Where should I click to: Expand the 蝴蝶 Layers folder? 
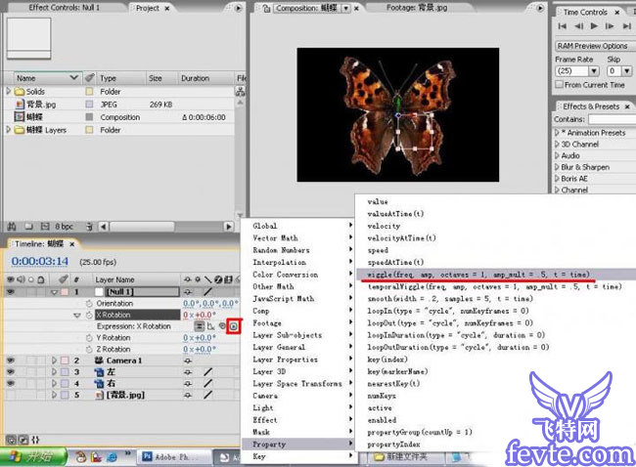pyautogui.click(x=9, y=130)
